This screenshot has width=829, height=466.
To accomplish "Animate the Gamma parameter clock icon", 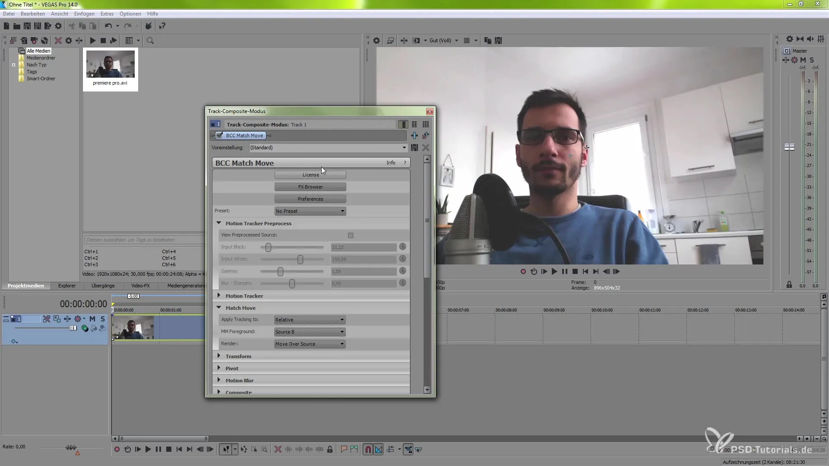I will point(402,271).
